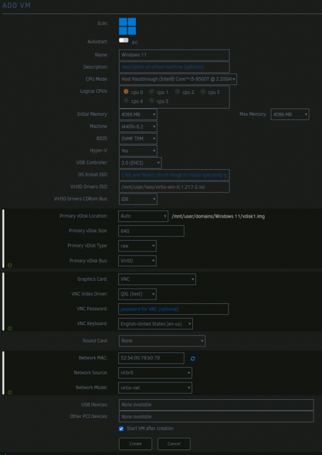The width and height of the screenshot is (322, 455).
Task: Click the Primary vDisk Size field
Action: pyautogui.click(x=151, y=231)
